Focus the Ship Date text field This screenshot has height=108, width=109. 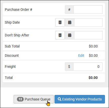point(88,22)
